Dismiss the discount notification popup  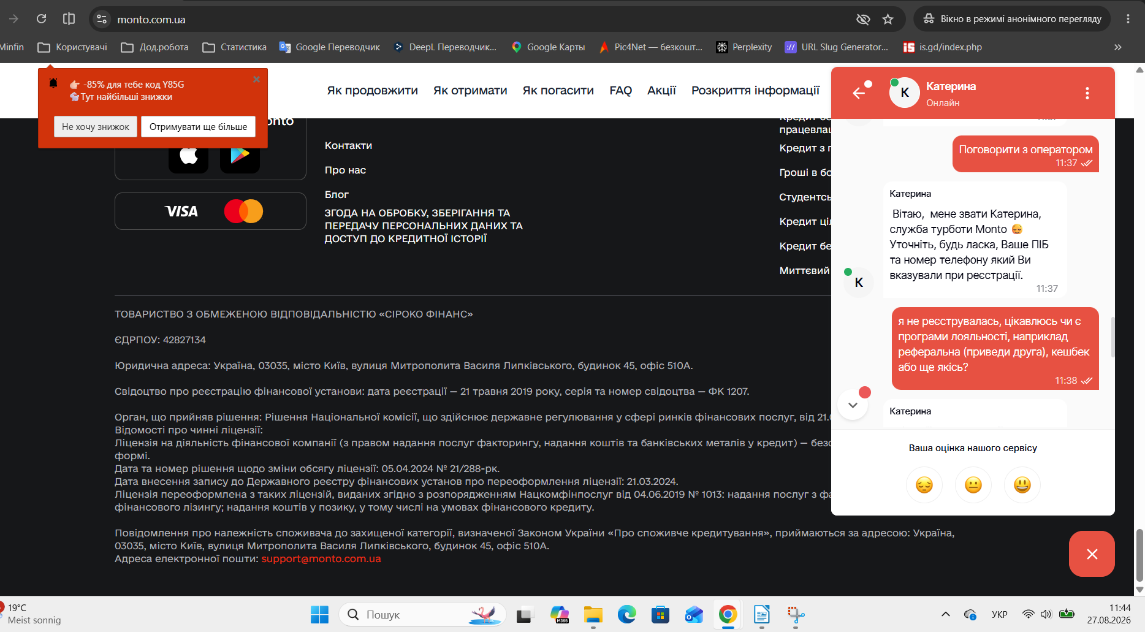[x=256, y=79]
